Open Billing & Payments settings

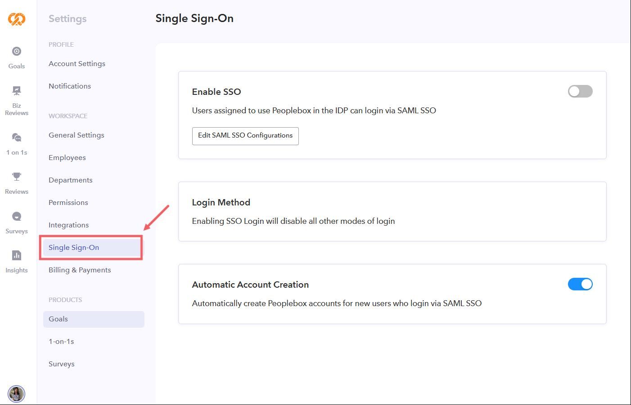point(80,270)
